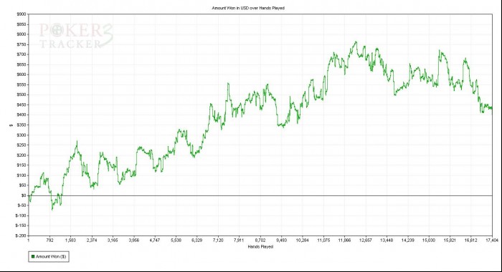Click the 11,866 hands x-axis tick label
502x272 pixels.
click(344, 241)
